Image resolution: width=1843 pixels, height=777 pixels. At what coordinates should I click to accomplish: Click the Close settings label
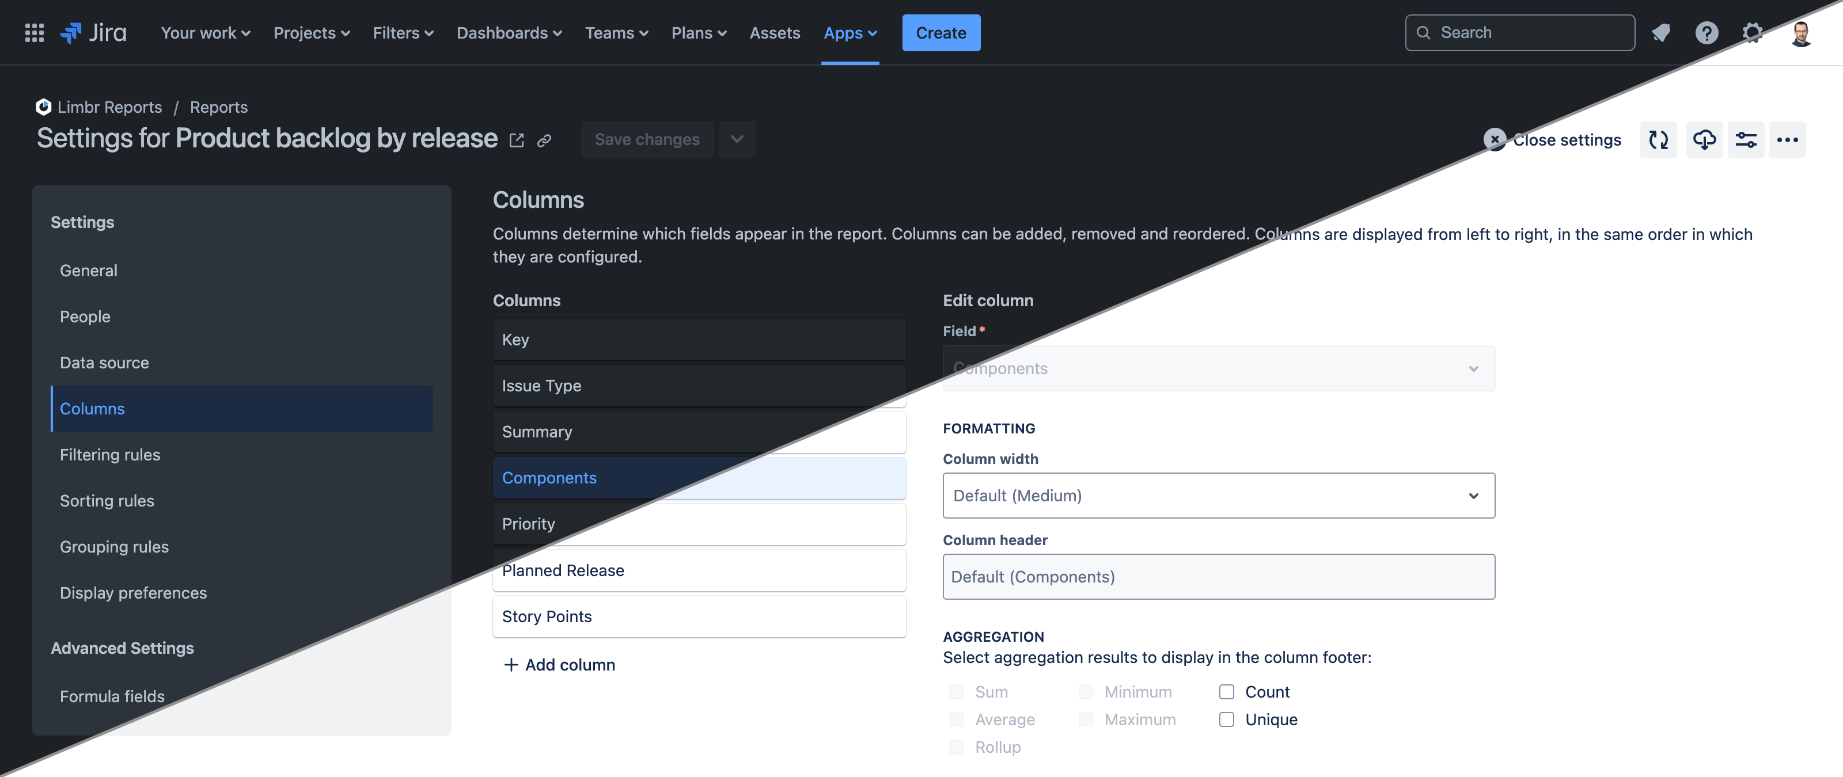click(x=1567, y=140)
